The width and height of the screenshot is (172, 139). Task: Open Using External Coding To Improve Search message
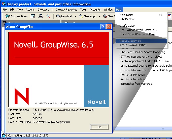(x=146, y=66)
